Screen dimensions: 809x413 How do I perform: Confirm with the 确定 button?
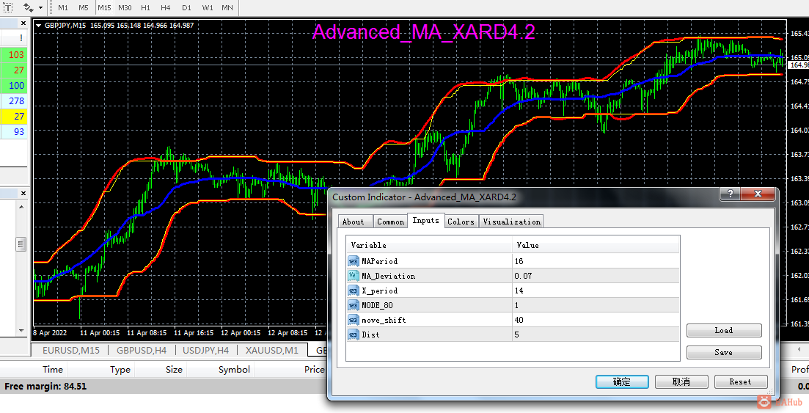click(622, 381)
